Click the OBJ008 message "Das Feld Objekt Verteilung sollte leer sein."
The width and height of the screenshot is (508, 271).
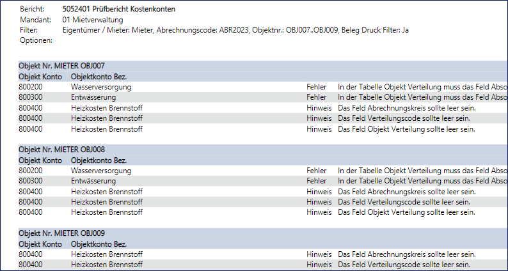click(406, 212)
